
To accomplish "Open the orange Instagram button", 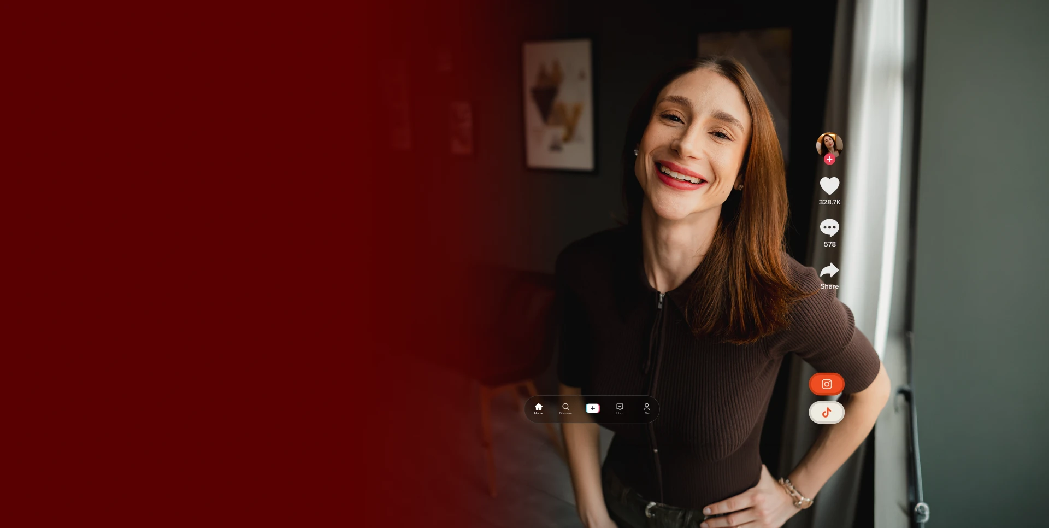I will pos(827,384).
